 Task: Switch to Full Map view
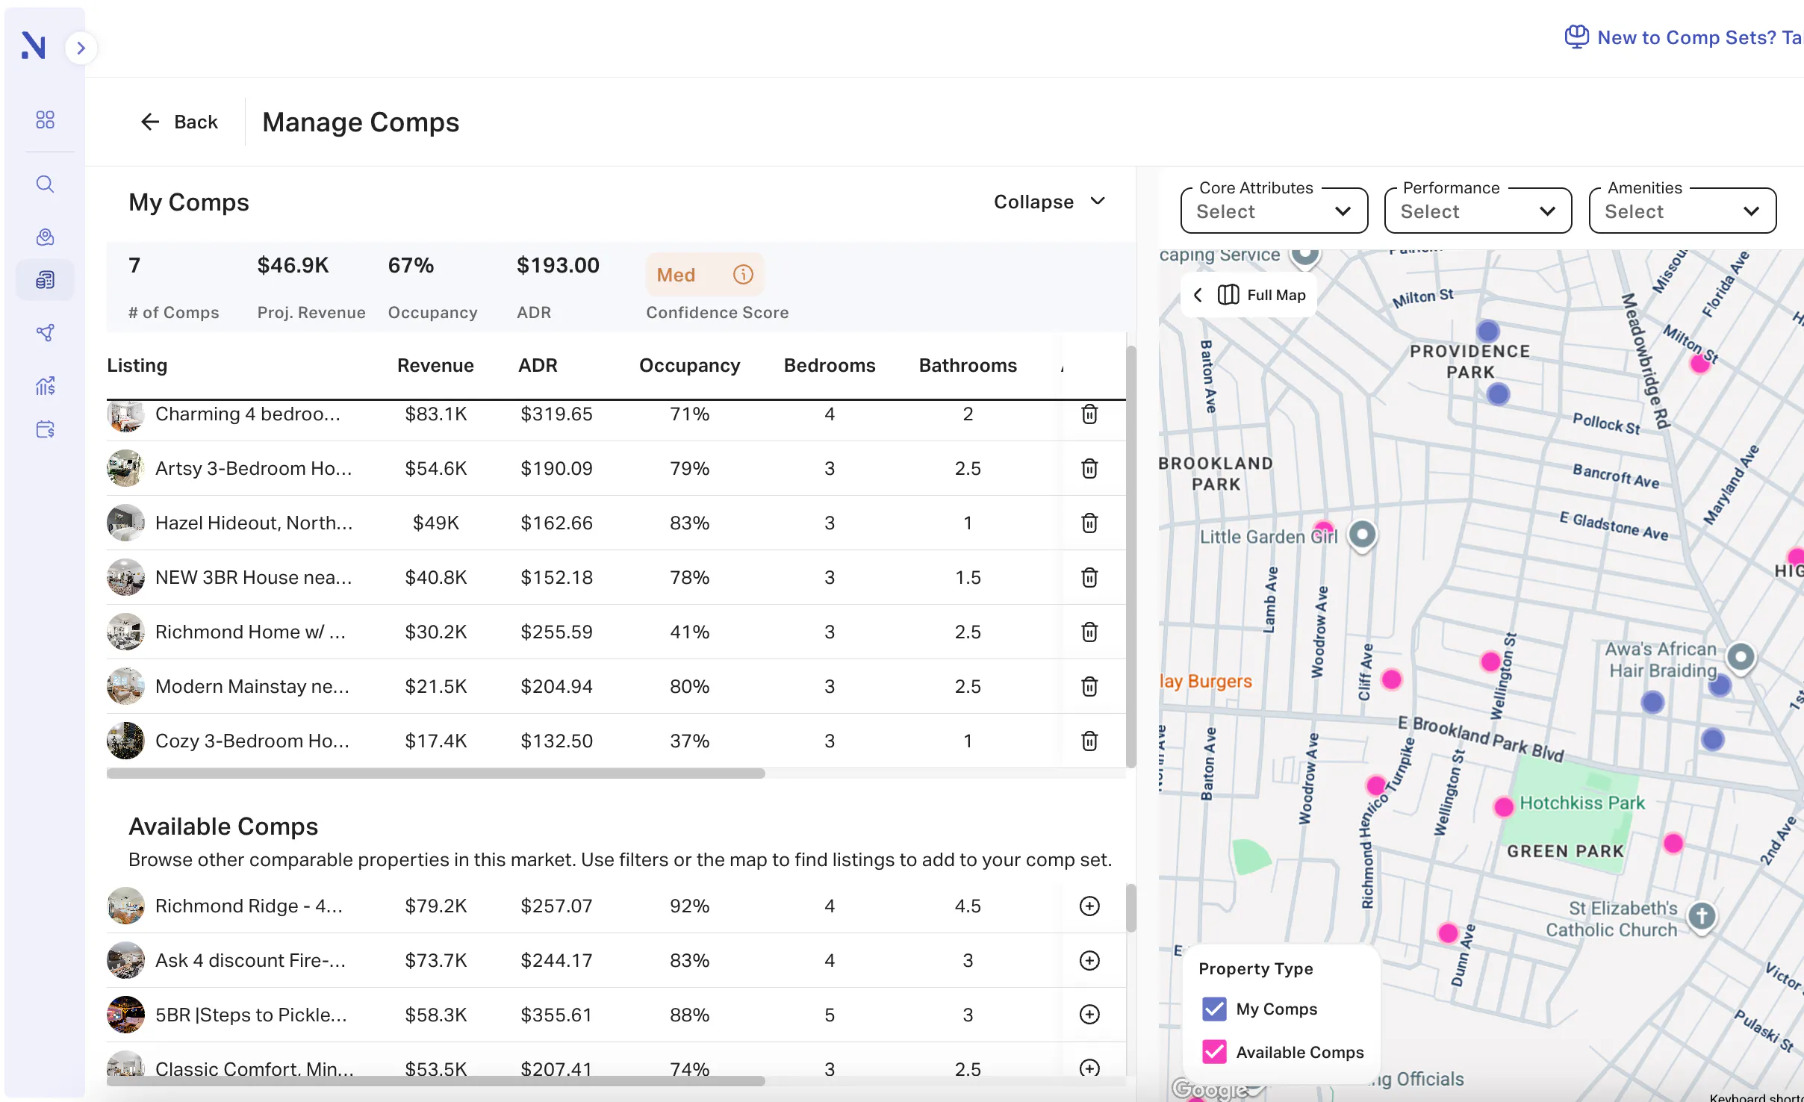(1262, 295)
